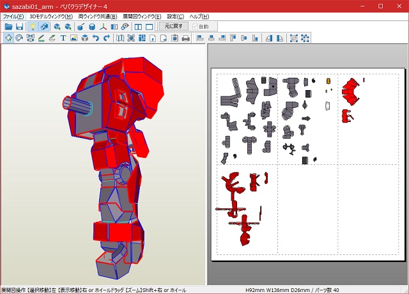This screenshot has height=294, width=409.
Task: Click the align right-bottom icon
Action: pyautogui.click(x=222, y=38)
